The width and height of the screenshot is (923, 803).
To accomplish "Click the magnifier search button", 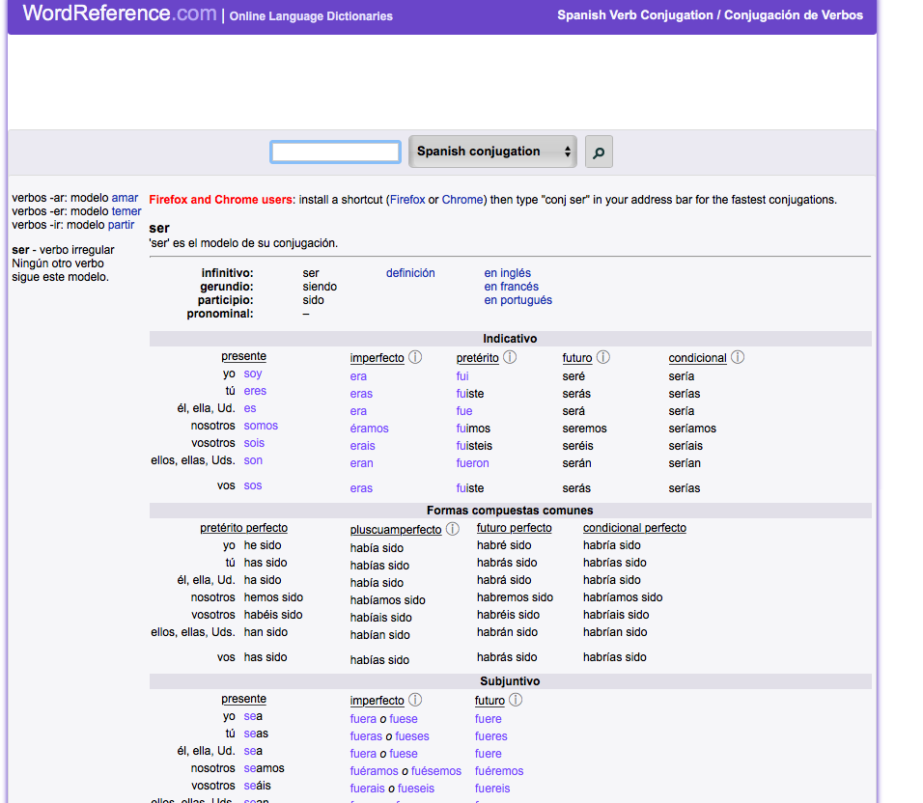I will [x=599, y=152].
